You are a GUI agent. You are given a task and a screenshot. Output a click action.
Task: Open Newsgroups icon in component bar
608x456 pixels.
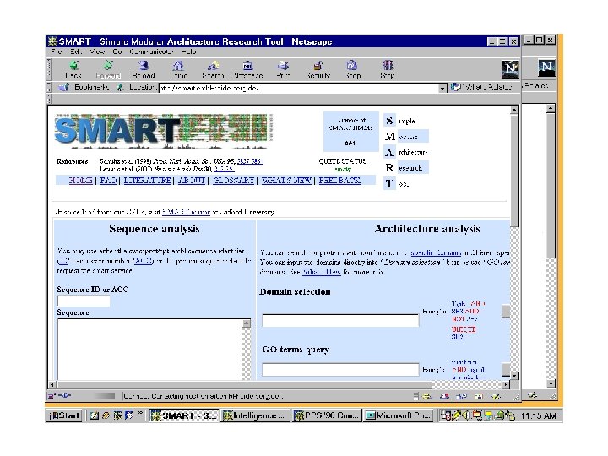(461, 396)
